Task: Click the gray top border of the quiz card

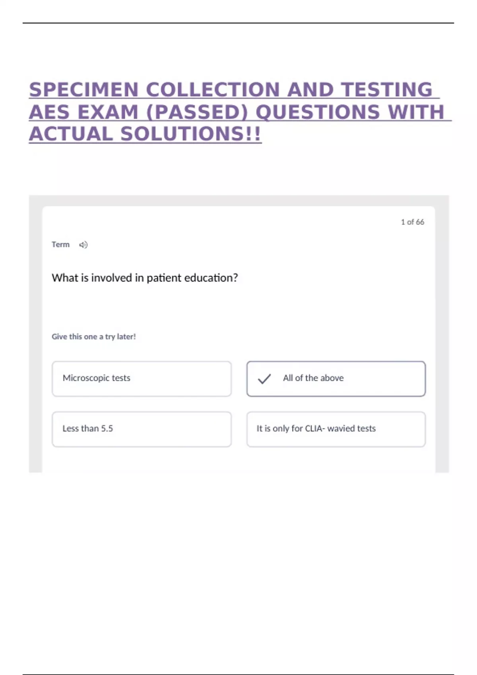Action: [238, 200]
